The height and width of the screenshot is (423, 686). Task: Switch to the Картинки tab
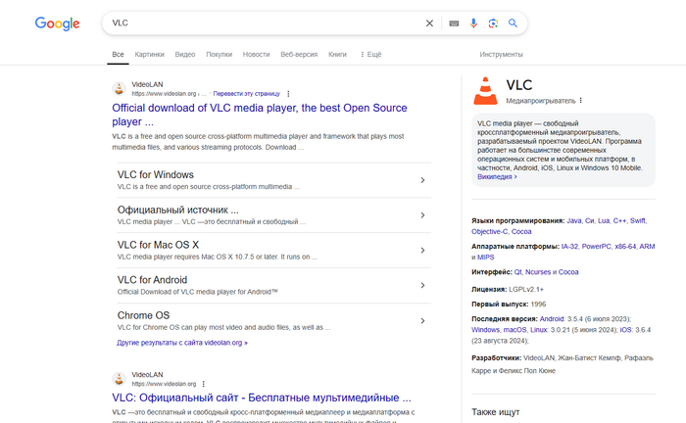tap(150, 55)
